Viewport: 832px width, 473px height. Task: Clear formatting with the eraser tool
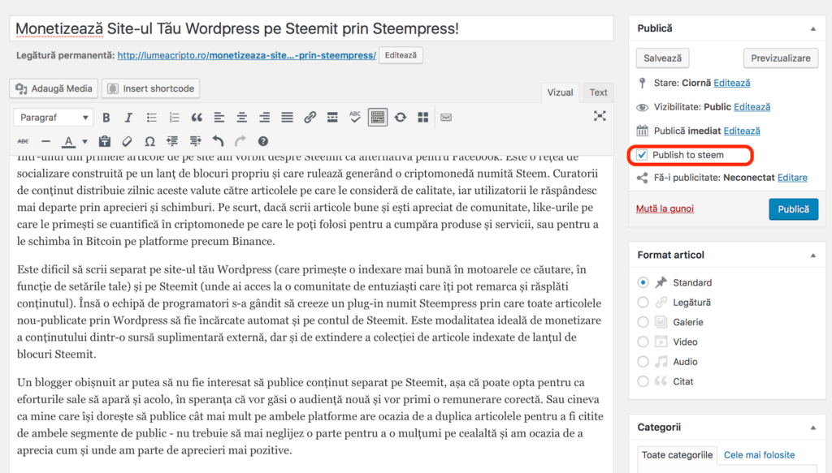[127, 141]
